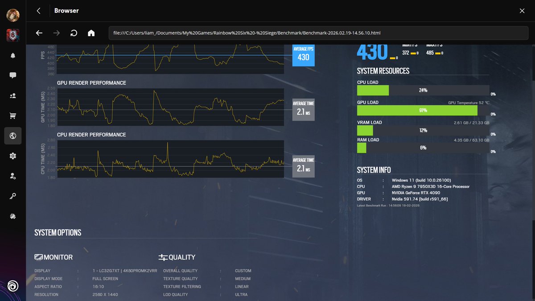This screenshot has height=301, width=535.
Task: Click the MONITOR section heading
Action: pos(58,257)
